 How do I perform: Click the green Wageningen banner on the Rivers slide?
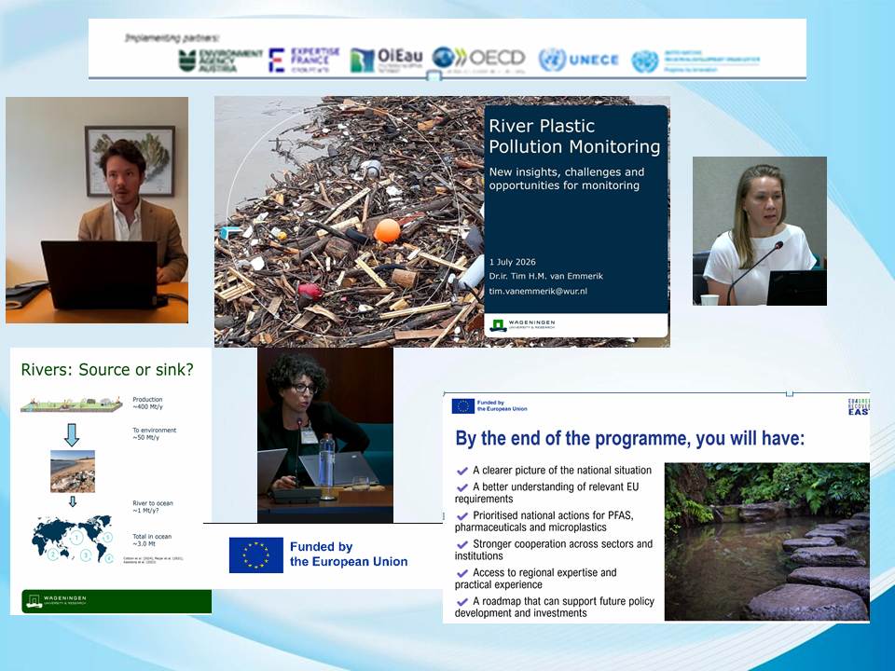[117, 601]
